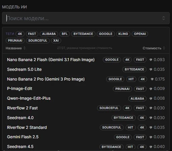
Task: Click FAST badge on Nano Banana 2 Flash row
Action: pyautogui.click(x=140, y=60)
